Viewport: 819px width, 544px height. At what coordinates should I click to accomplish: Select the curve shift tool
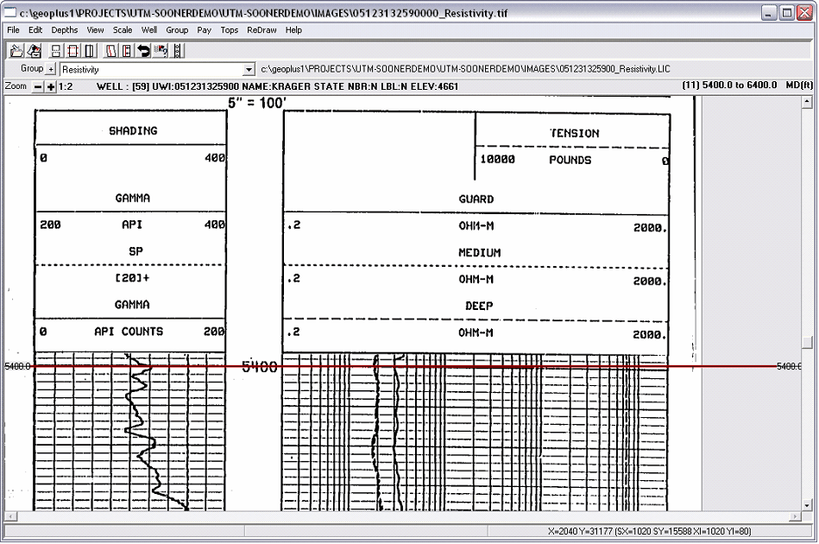(110, 50)
